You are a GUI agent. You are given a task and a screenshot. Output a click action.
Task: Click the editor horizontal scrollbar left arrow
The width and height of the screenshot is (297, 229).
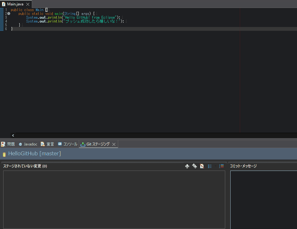[13, 135]
